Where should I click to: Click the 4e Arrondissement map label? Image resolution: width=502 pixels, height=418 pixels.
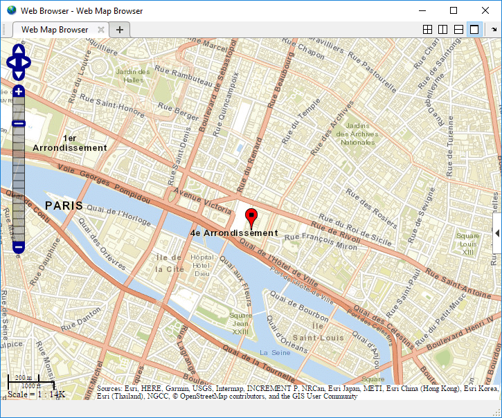coord(234,233)
